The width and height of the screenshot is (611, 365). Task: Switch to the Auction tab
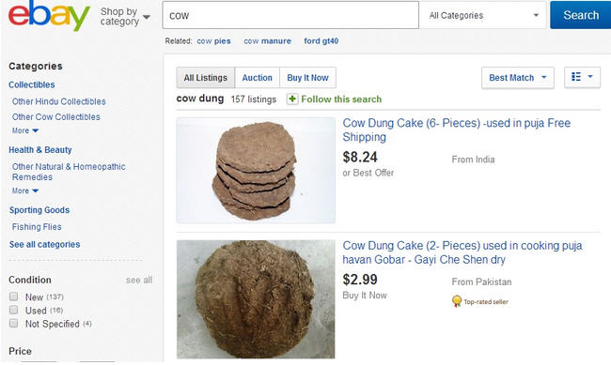coord(258,78)
